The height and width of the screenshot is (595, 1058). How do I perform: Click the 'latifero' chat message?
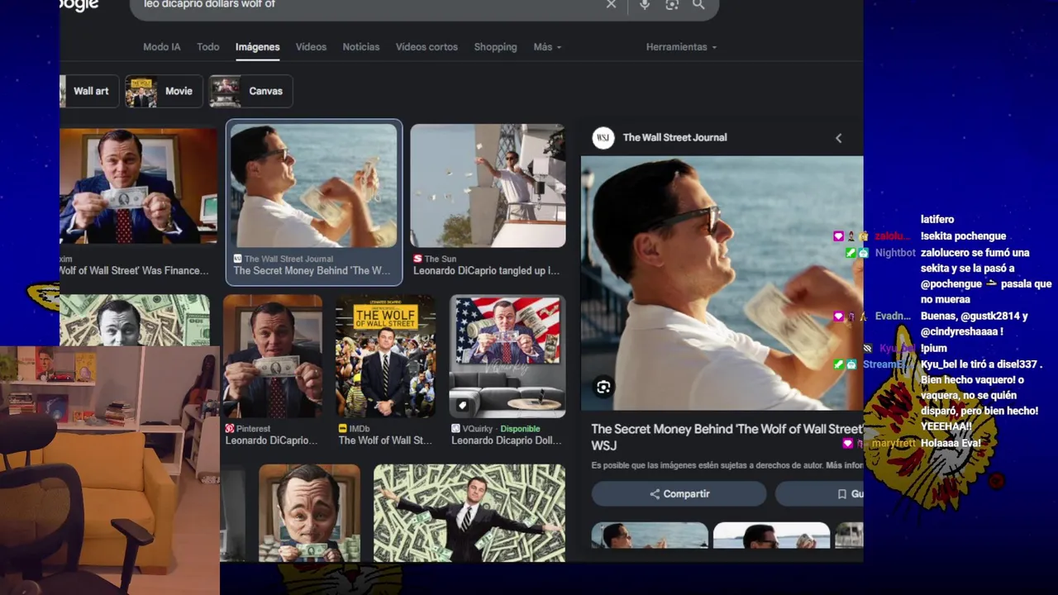937,219
